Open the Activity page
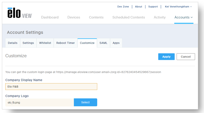 [x=160, y=17]
